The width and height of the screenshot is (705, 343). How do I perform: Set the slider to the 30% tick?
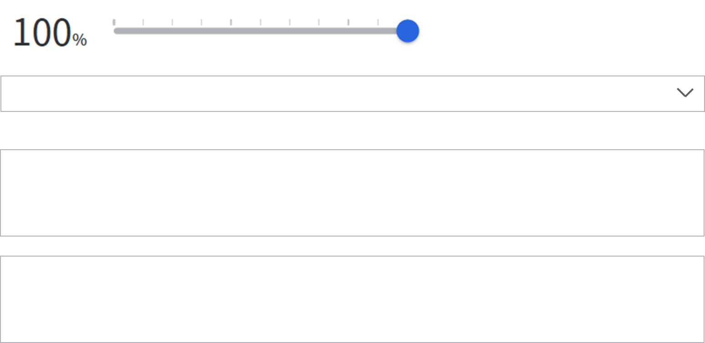tap(202, 31)
